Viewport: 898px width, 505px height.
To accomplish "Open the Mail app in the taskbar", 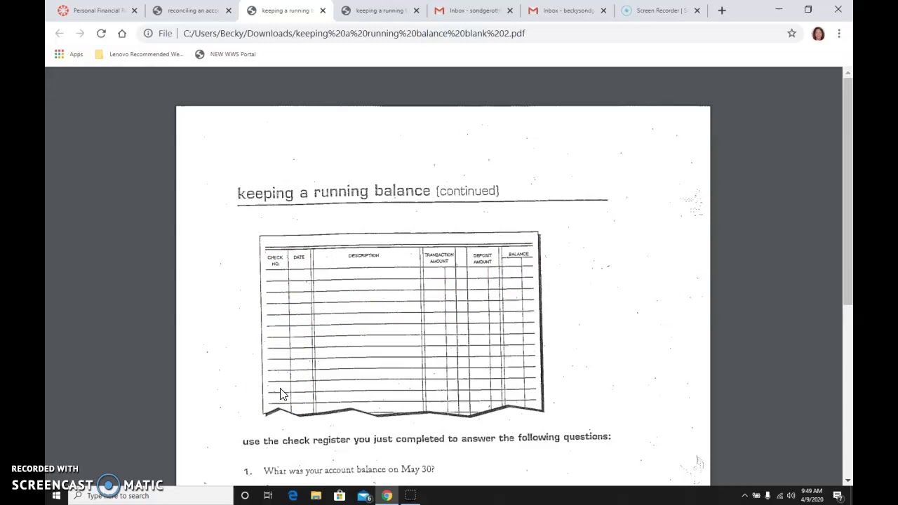I will coord(363,496).
